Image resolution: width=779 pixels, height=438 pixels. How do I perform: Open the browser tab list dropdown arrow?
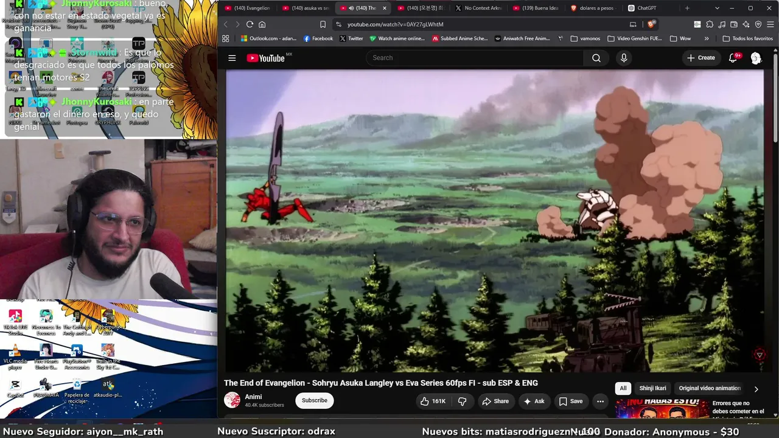(717, 8)
